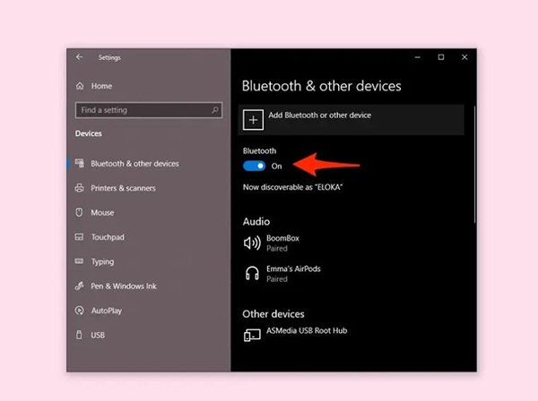Select Emma's AirPods paired device

point(293,273)
